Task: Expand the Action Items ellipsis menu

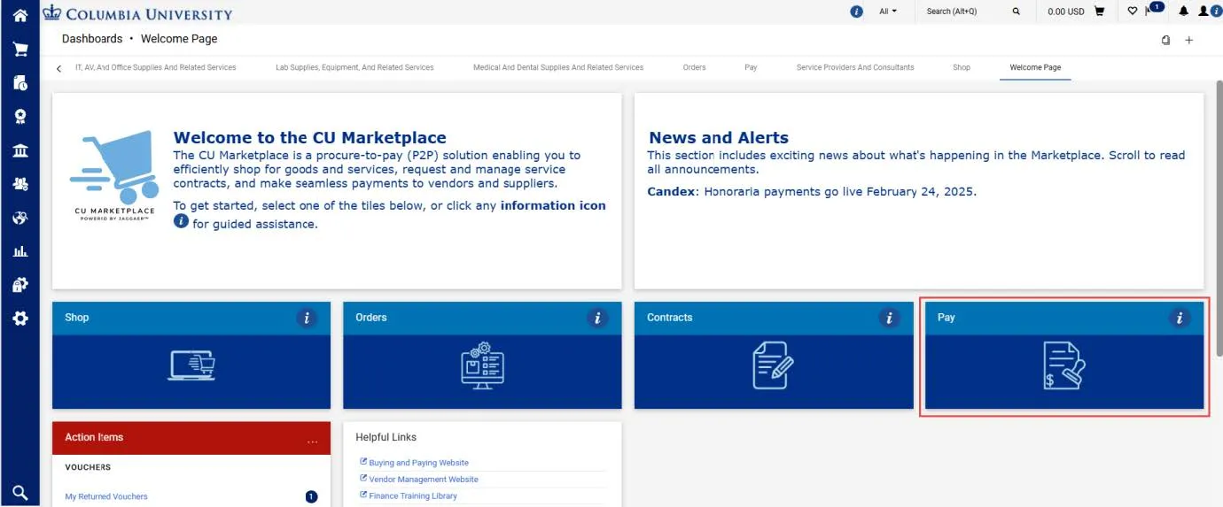Action: [x=312, y=440]
